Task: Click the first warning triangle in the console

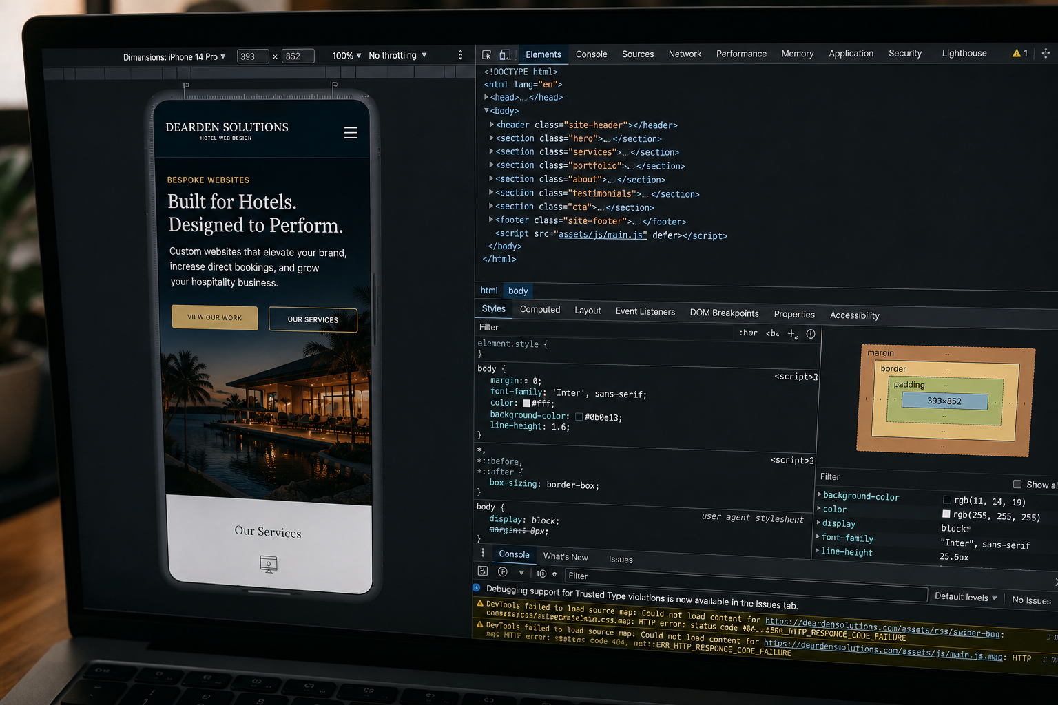Action: pos(480,604)
